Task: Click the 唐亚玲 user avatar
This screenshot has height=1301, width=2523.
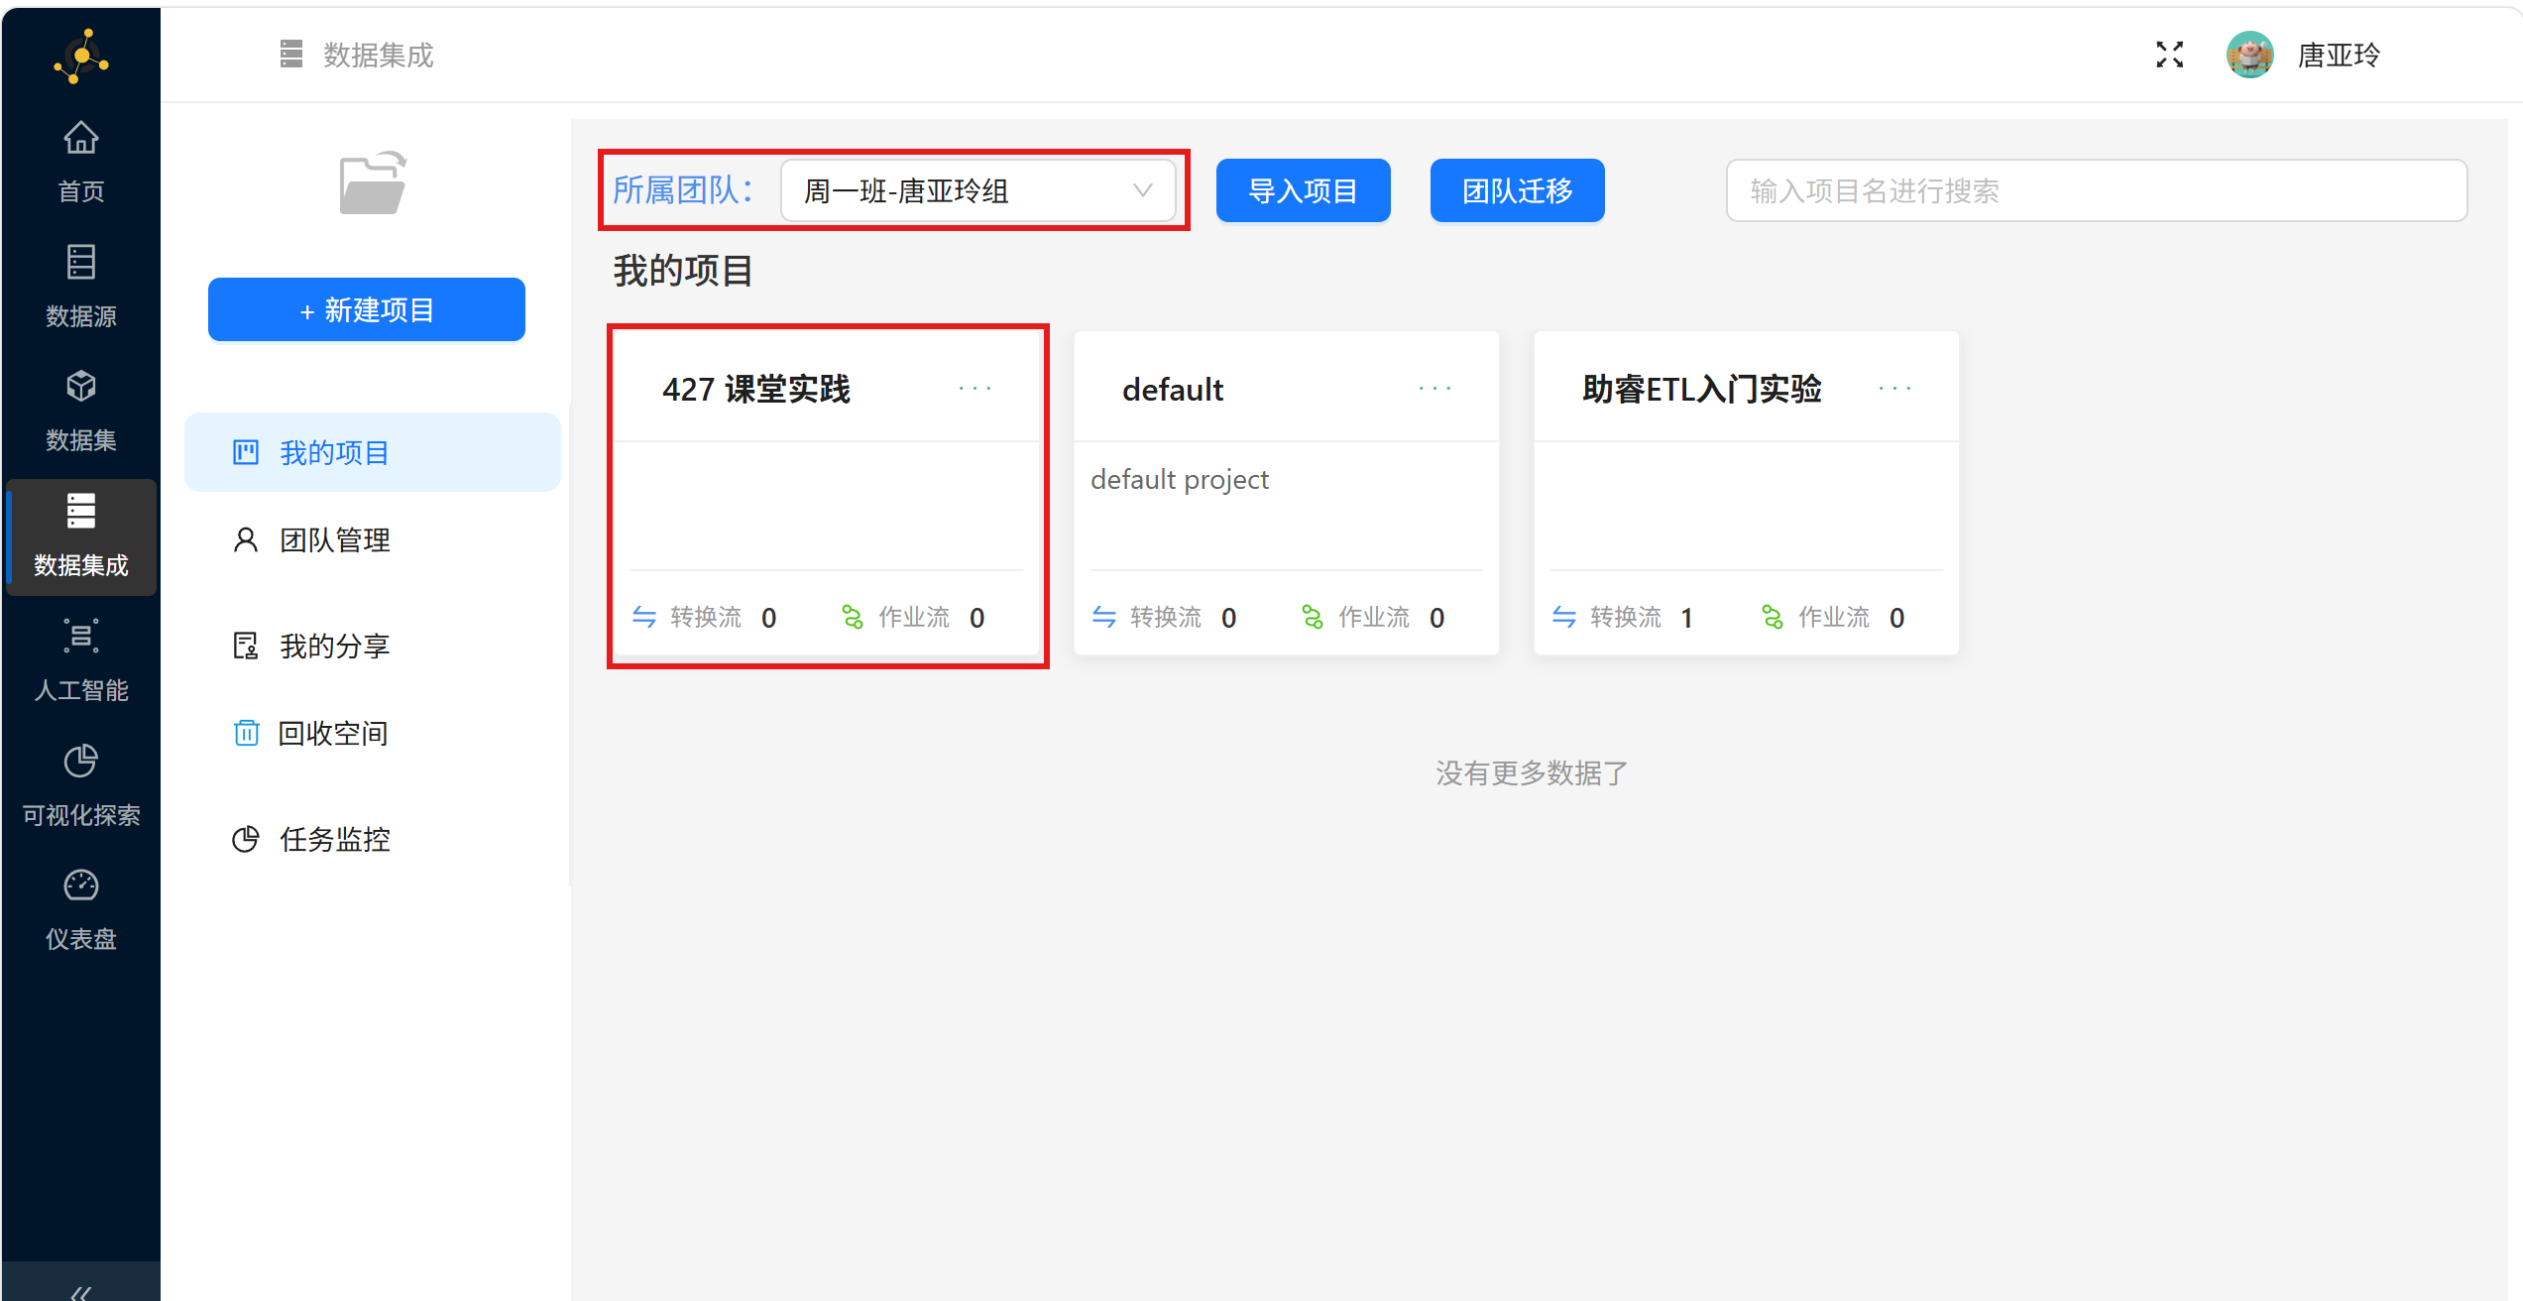Action: (2249, 55)
